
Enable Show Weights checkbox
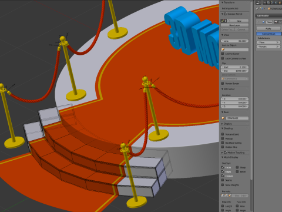click(x=223, y=185)
